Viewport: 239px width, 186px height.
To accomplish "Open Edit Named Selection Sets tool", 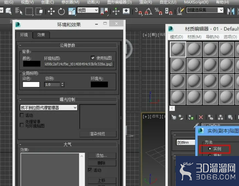I will point(180,11).
